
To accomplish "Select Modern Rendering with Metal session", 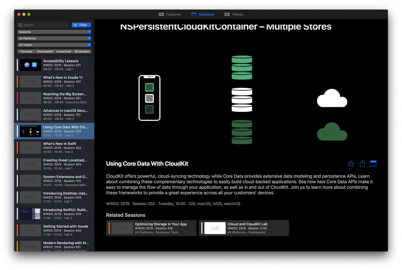I will pyautogui.click(x=55, y=245).
